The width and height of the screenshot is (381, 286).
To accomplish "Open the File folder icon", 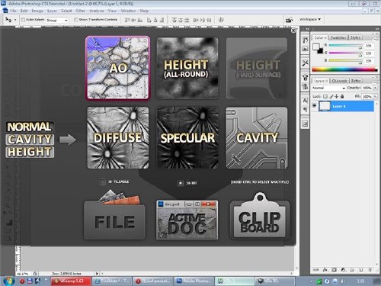I will (114, 215).
